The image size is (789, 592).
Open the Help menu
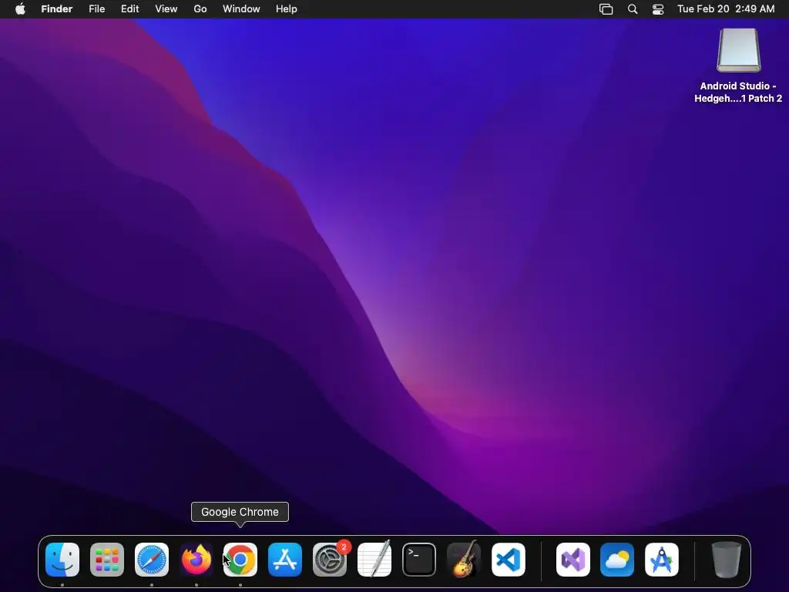coord(287,9)
